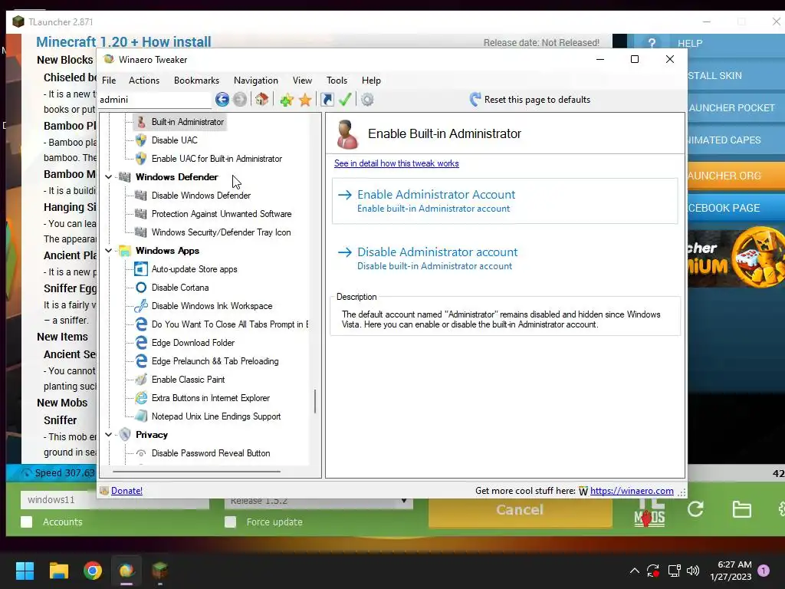Screen dimensions: 785x589
Task: Select Enable Classic Paint tree item
Action: (189, 380)
